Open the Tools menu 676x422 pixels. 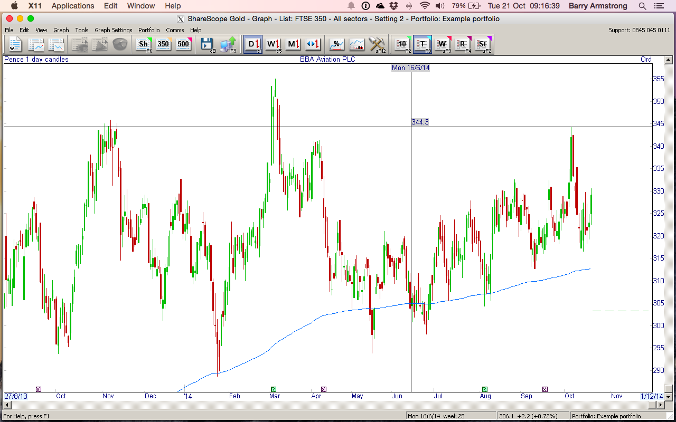click(82, 30)
